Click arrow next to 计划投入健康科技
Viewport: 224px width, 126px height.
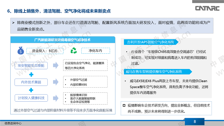coord(56,98)
